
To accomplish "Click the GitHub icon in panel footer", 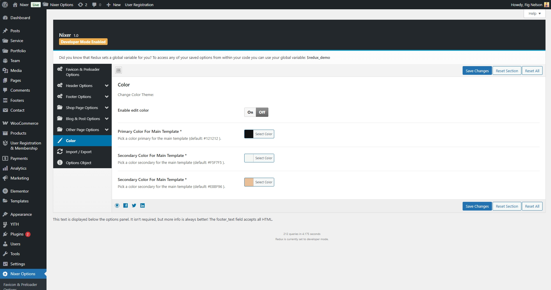I will click(117, 206).
